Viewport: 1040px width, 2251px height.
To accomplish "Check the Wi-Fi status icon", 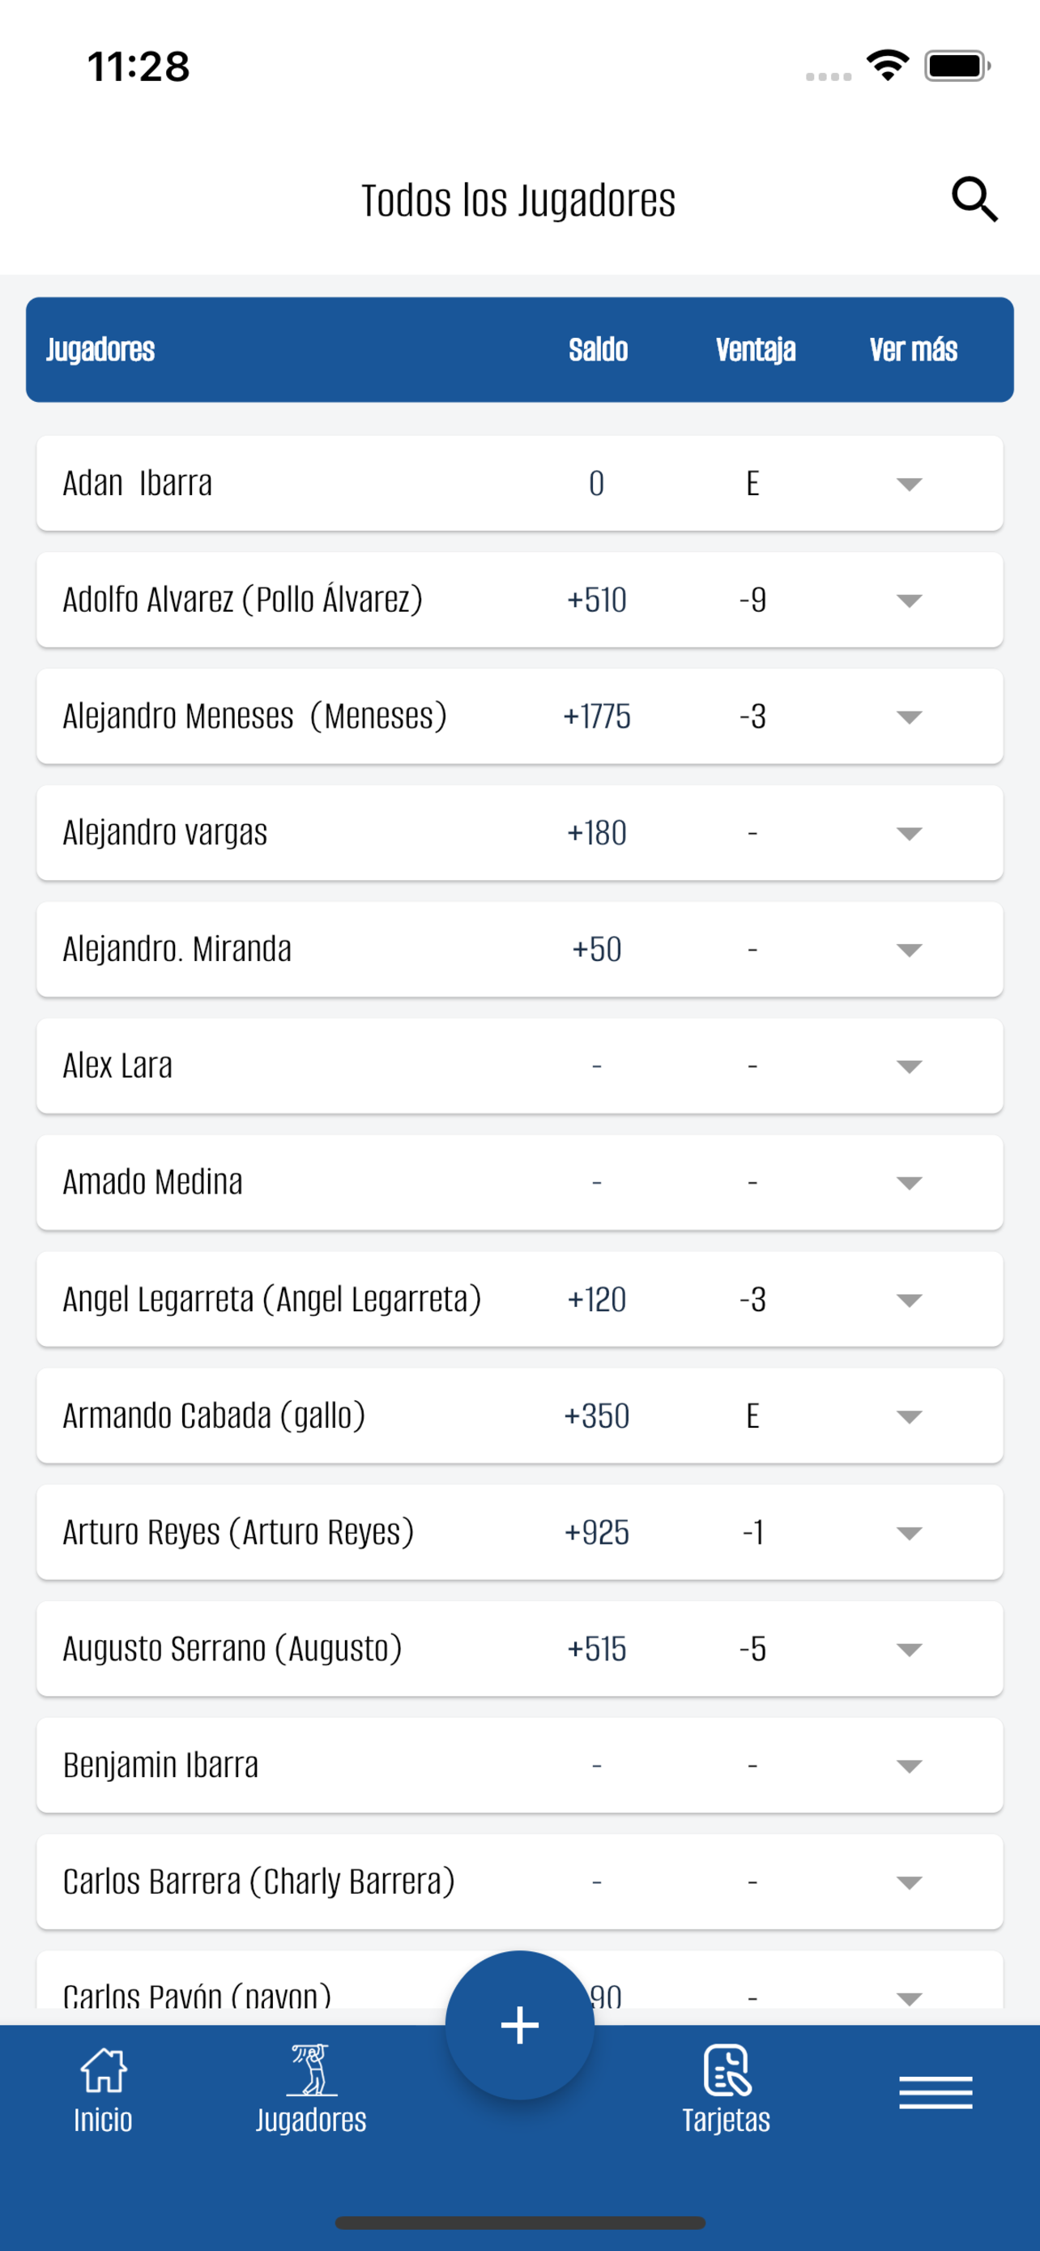I will tap(887, 66).
